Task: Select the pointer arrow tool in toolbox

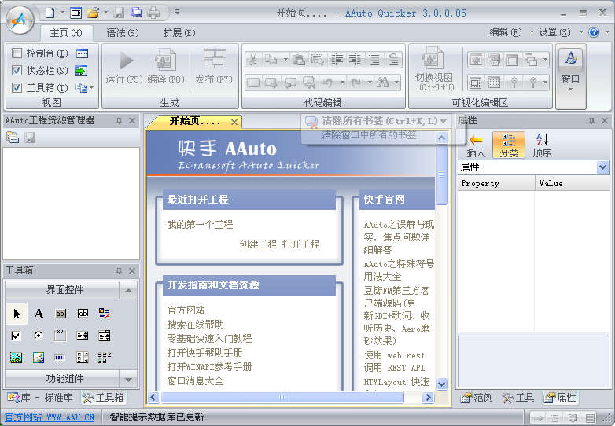Action: [17, 314]
